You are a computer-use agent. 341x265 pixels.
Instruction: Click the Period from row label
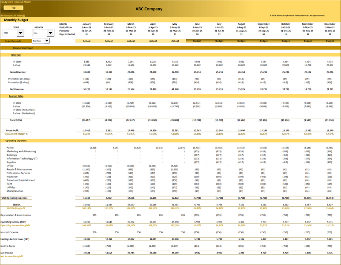[x=66, y=27]
